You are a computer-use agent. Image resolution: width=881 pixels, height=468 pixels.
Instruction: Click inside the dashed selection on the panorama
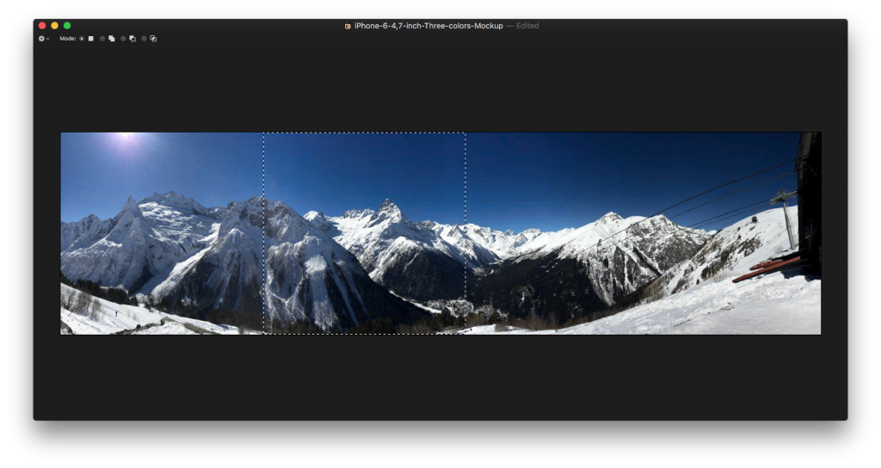(x=365, y=233)
